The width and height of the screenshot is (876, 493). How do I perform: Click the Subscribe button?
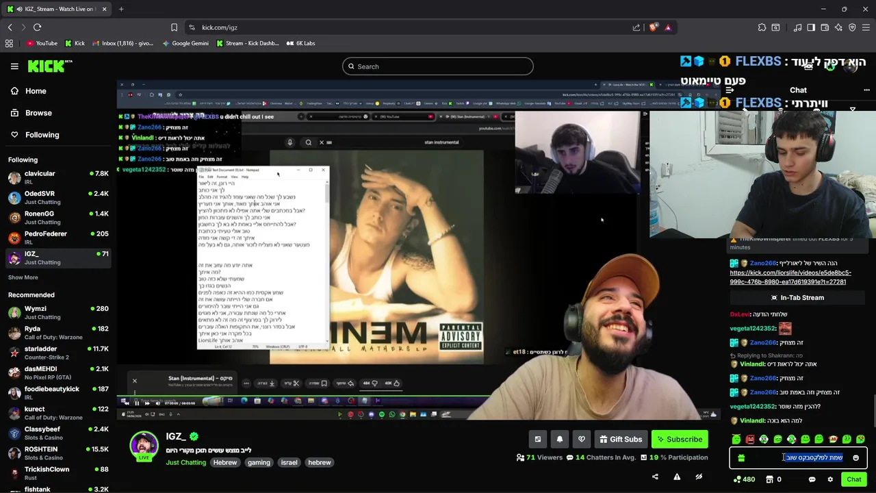pyautogui.click(x=680, y=440)
